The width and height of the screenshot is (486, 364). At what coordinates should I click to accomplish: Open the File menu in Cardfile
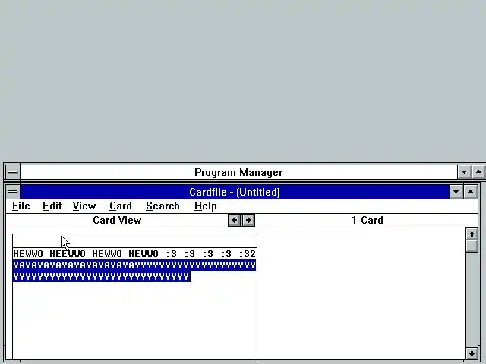pos(21,206)
